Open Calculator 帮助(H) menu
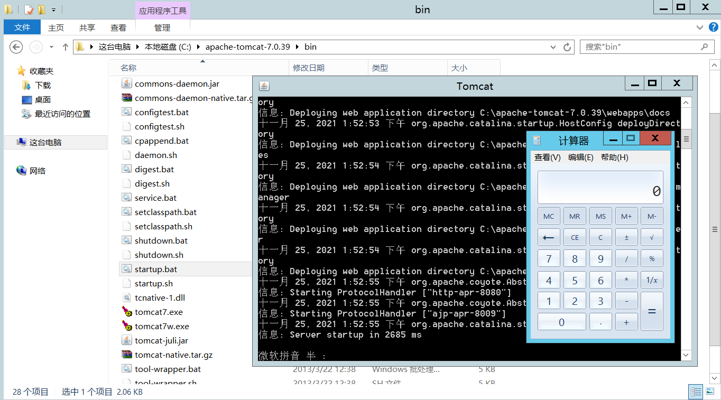The height and width of the screenshot is (400, 721). tap(615, 157)
